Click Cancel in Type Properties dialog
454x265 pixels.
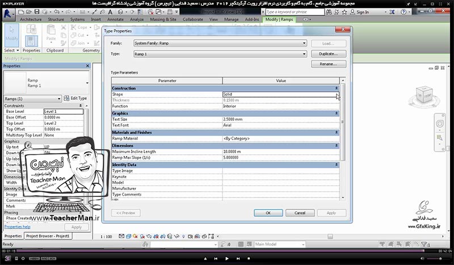tap(300, 213)
